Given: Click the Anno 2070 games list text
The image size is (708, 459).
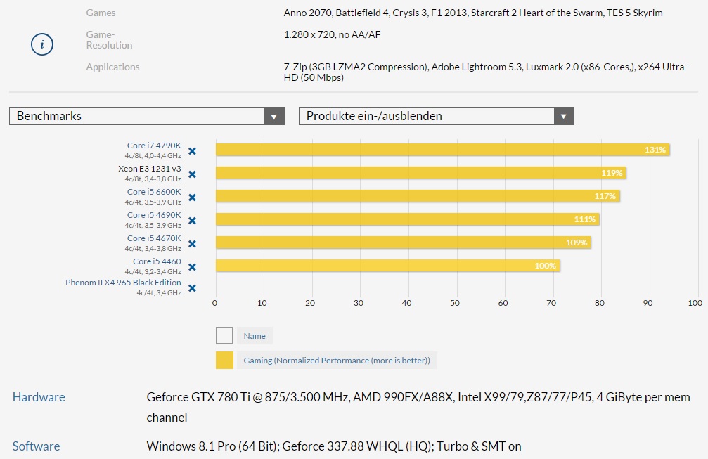Looking at the screenshot, I should point(473,13).
